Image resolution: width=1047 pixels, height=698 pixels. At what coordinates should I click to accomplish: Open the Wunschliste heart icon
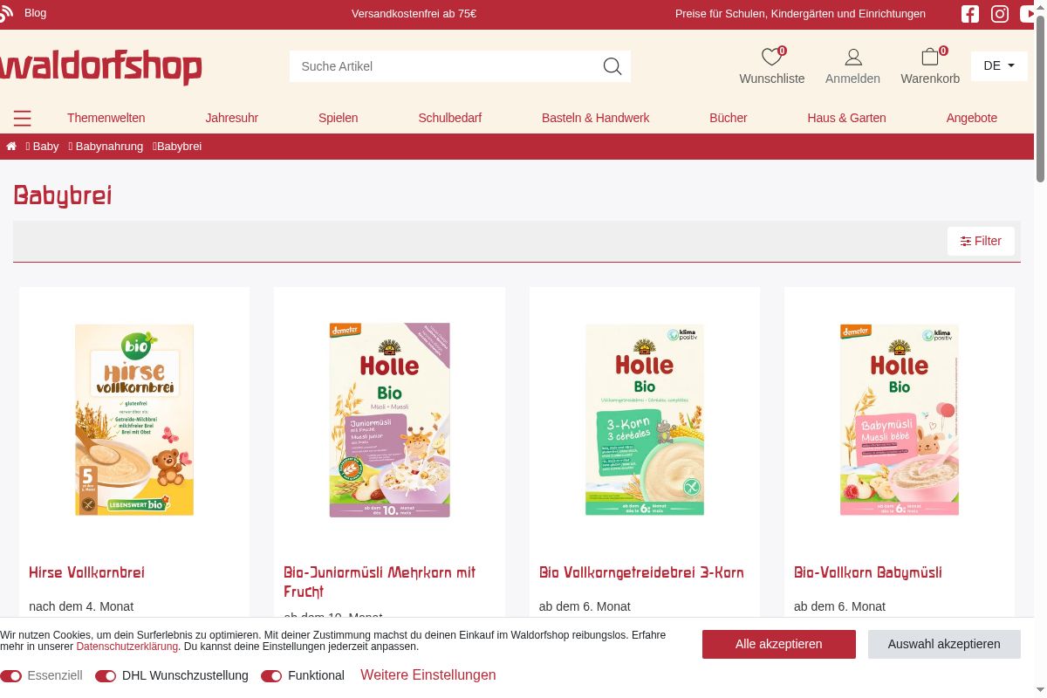(771, 57)
